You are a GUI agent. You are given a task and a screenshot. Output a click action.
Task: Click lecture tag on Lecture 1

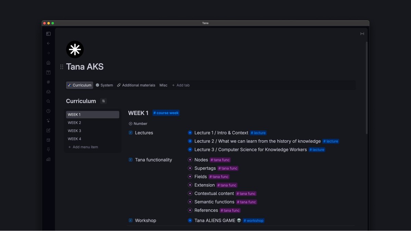pyautogui.click(x=258, y=133)
